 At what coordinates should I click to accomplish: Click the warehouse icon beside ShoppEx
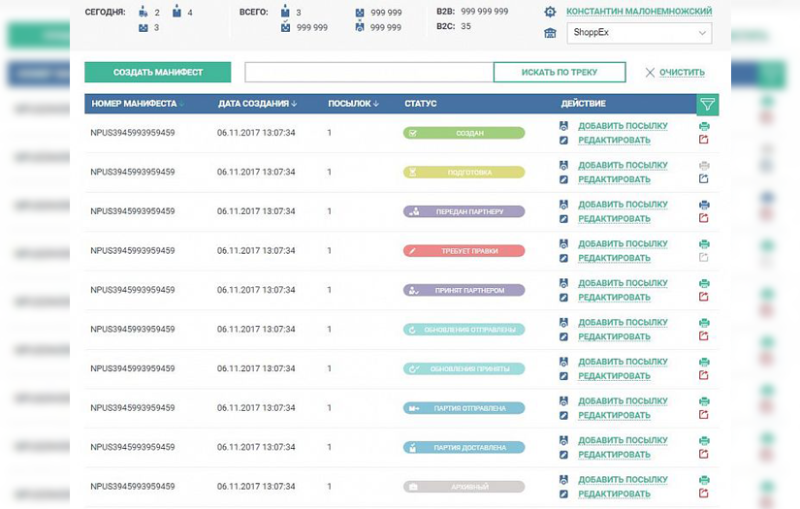coord(550,33)
